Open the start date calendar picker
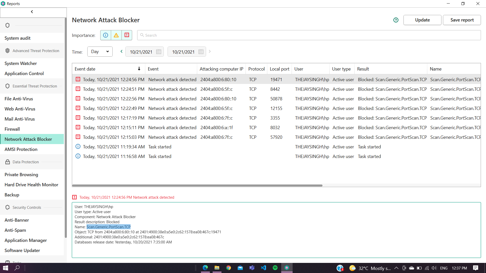This screenshot has height=273, width=486. tap(159, 52)
